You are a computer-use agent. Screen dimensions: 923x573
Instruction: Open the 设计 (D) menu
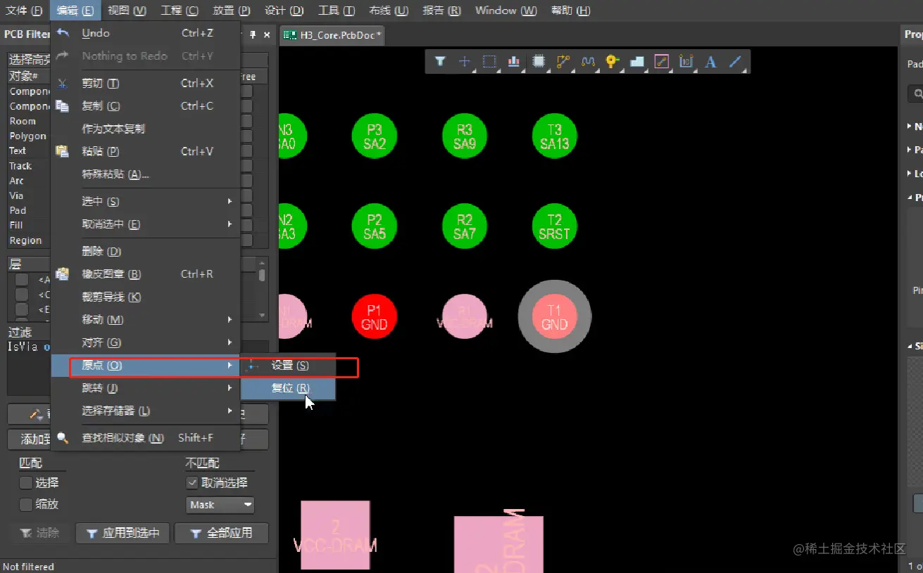(x=284, y=11)
